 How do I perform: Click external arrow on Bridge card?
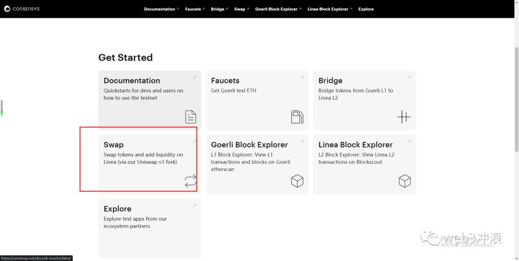coord(409,78)
